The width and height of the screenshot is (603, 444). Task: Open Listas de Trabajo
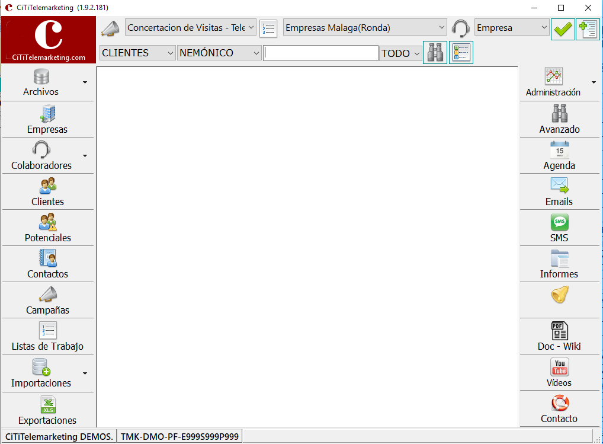[48, 337]
